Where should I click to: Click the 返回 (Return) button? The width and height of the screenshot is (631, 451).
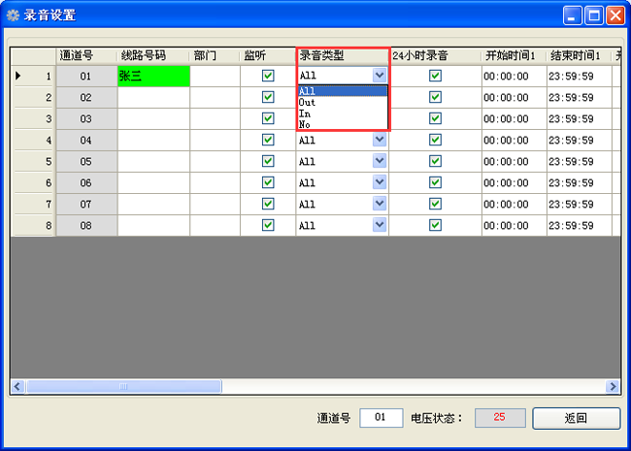(576, 418)
